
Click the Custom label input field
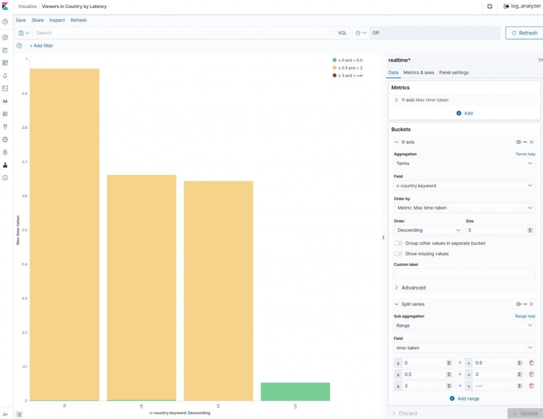(x=464, y=274)
